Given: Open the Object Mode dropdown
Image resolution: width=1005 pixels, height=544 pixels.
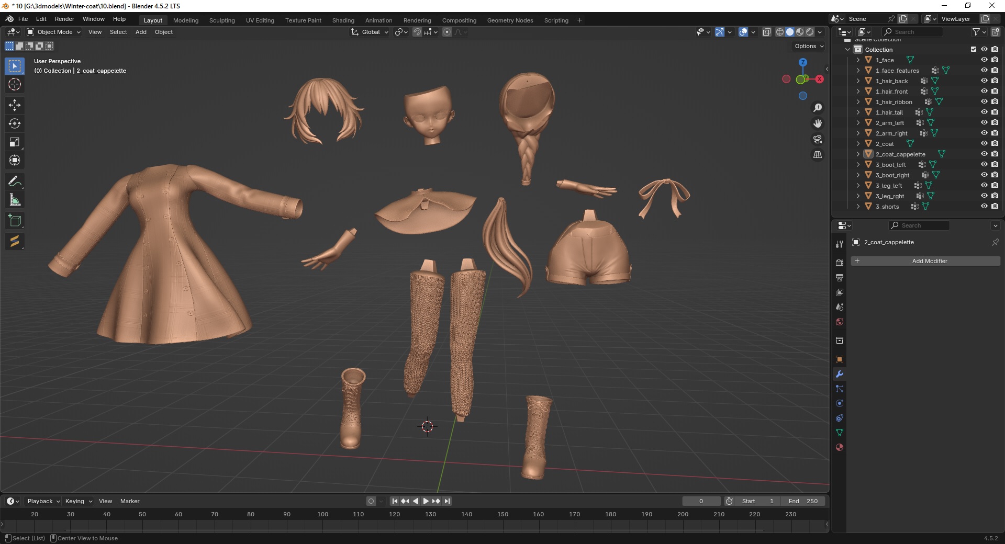Looking at the screenshot, I should (x=54, y=32).
